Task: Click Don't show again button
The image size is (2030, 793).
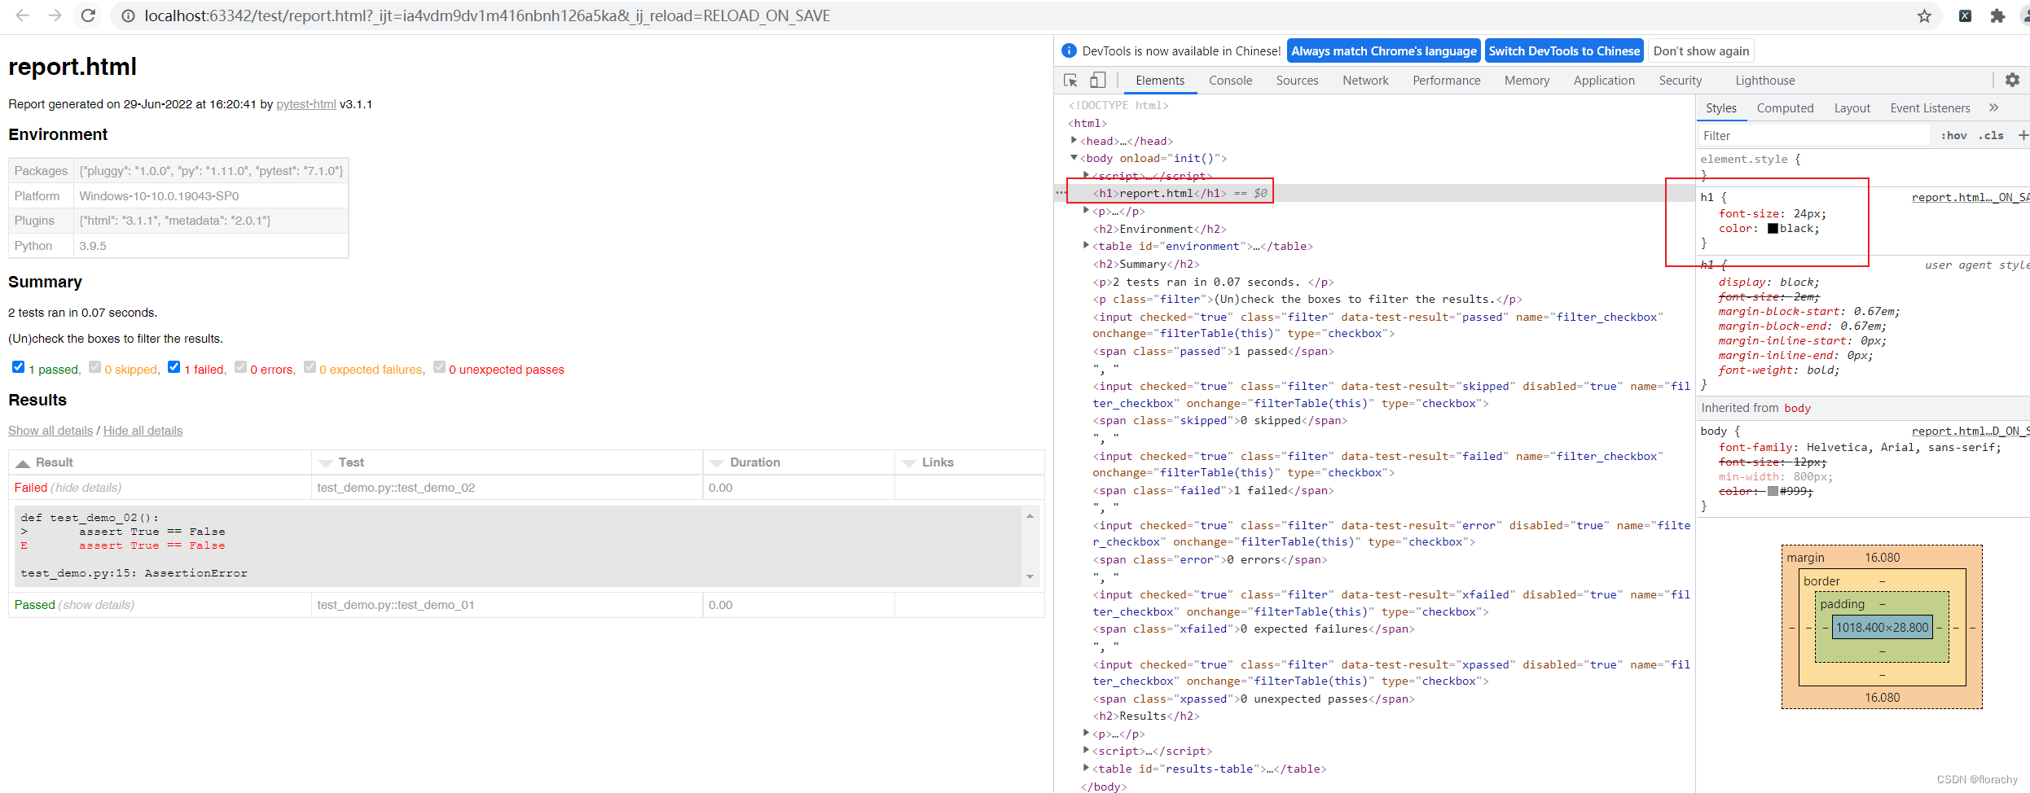Action: tap(1701, 50)
